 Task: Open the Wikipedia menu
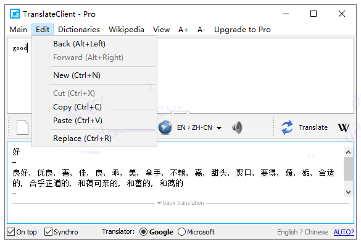(127, 30)
